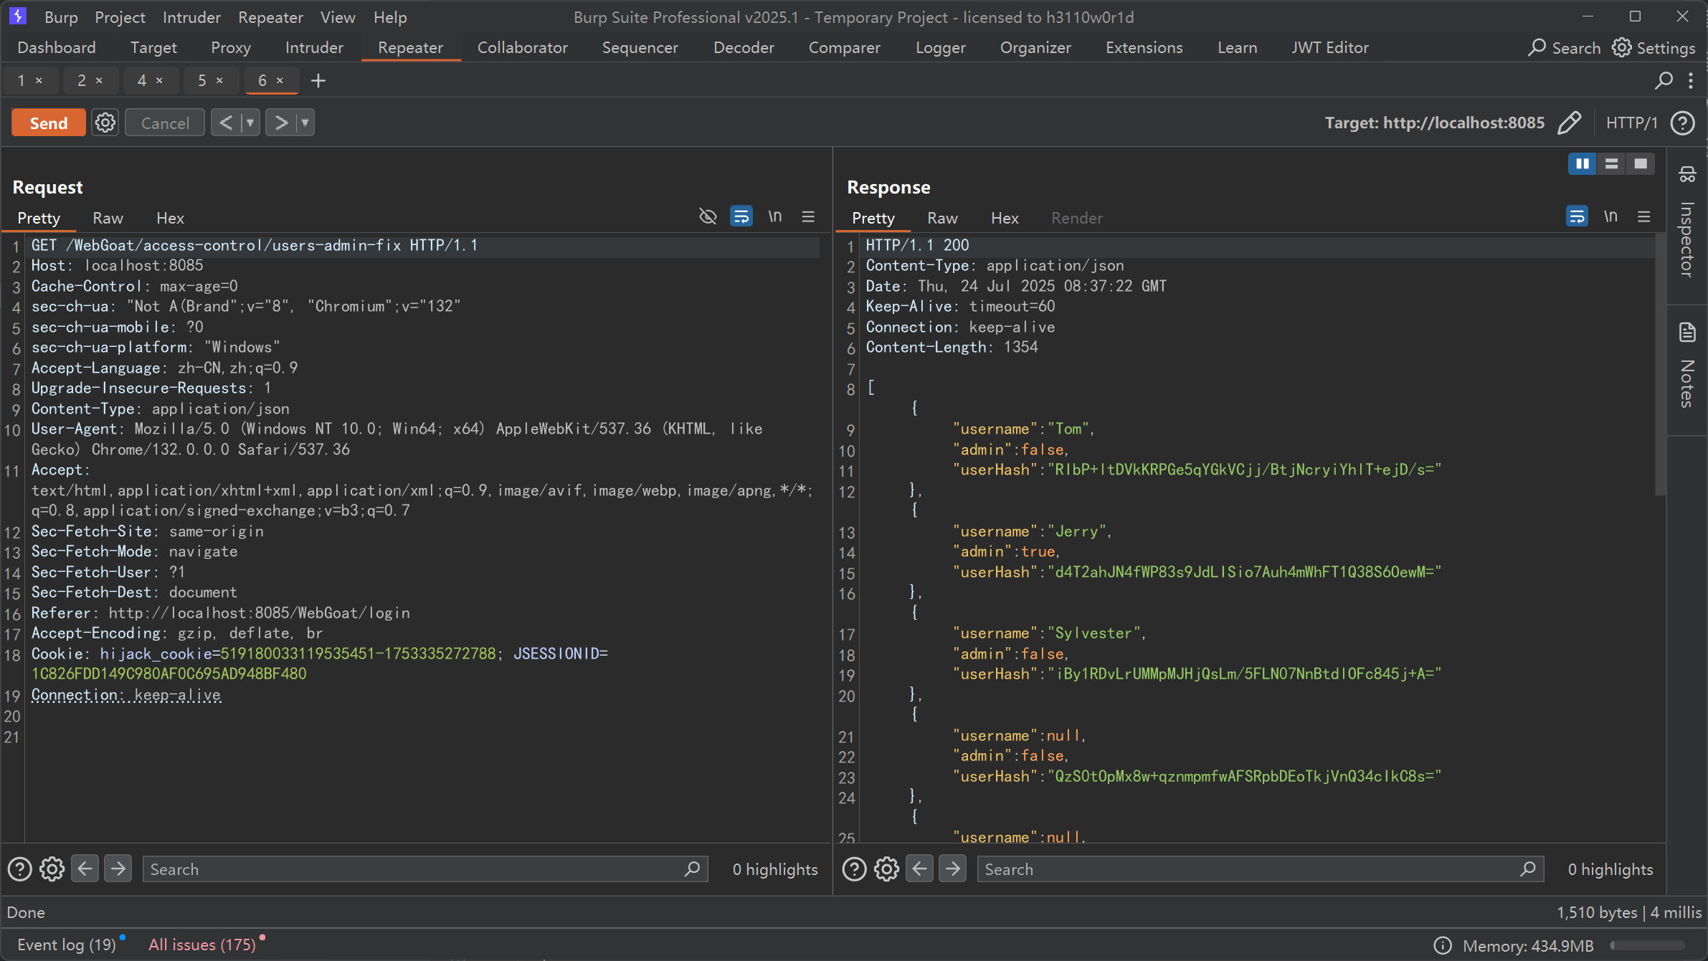Click the memory usage progress bar
The height and width of the screenshot is (961, 1708).
click(x=1647, y=945)
